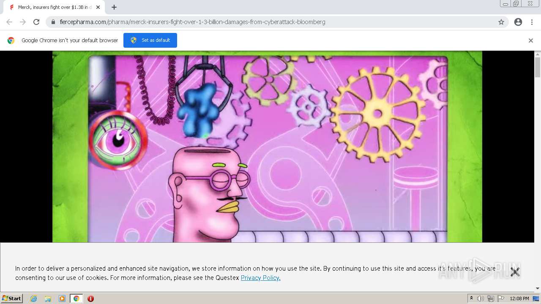Click the Google Chrome logo in infobar
Screen dimensions: 541x304
point(11,41)
